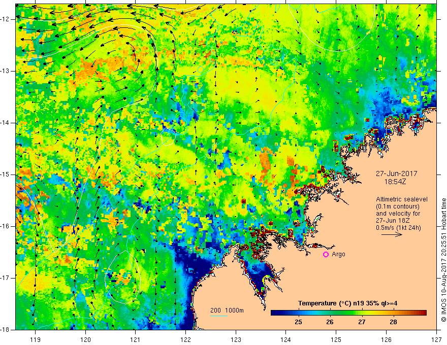Click the 'Argo' label text

click(x=338, y=254)
